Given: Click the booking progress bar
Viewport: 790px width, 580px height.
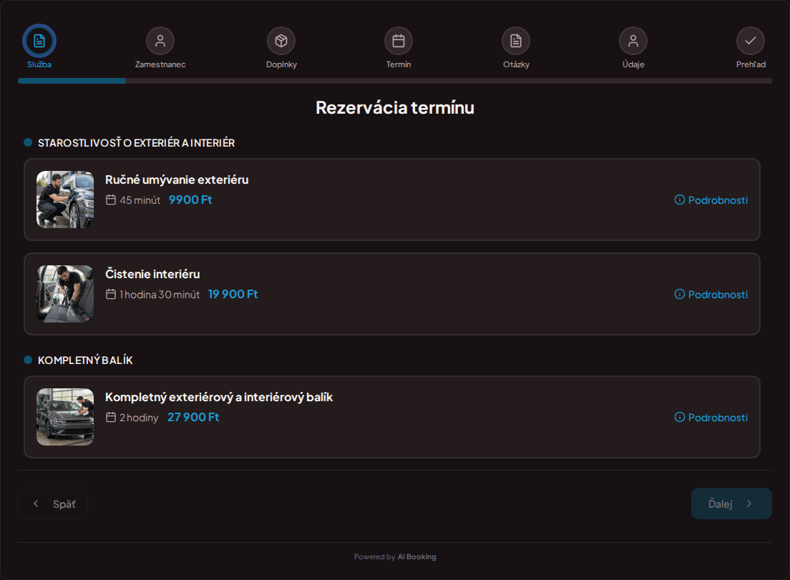Looking at the screenshot, I should [x=395, y=81].
